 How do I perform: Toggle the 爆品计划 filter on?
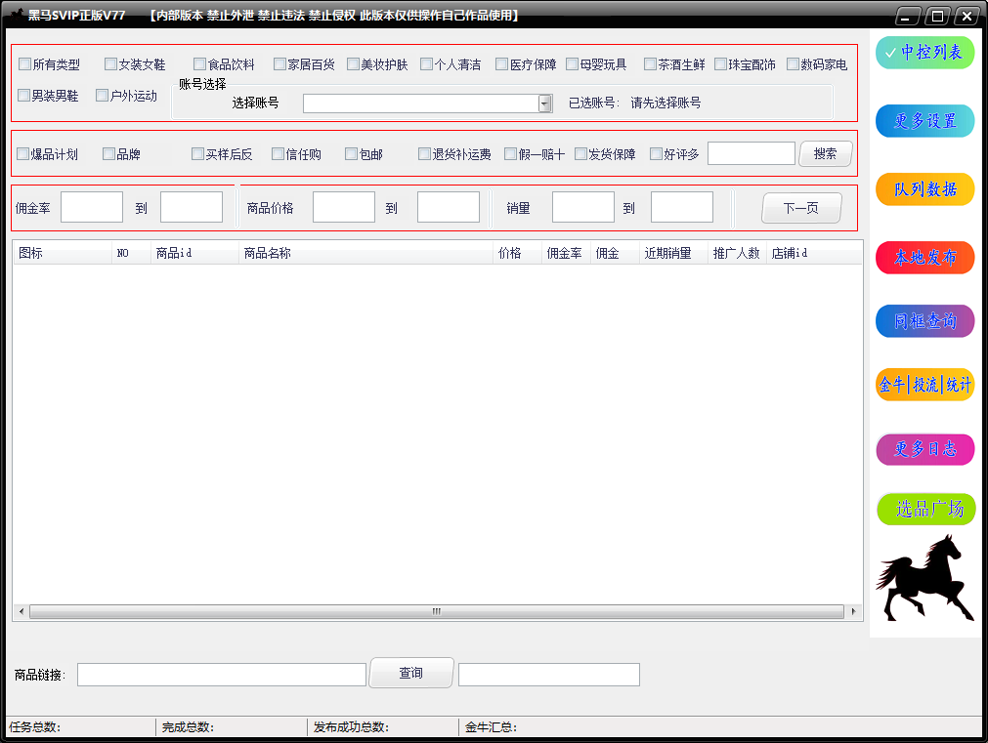point(23,153)
